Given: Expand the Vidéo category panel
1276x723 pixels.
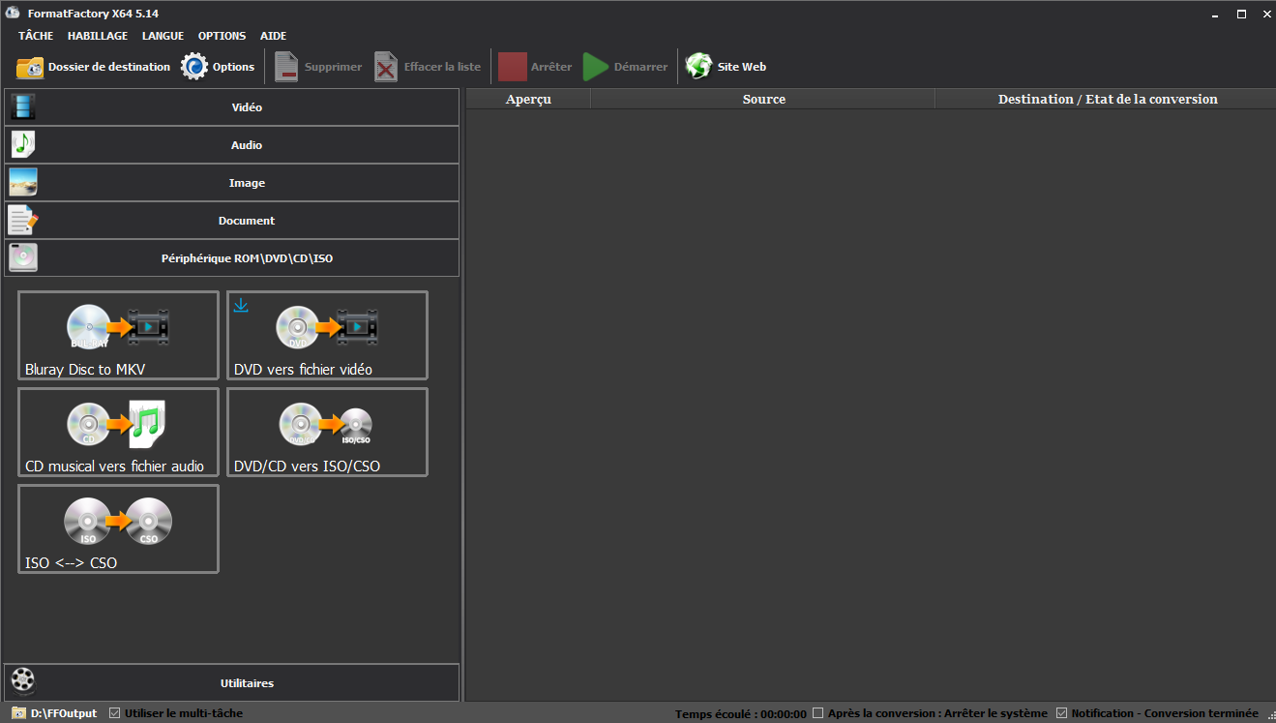Looking at the screenshot, I should click(x=232, y=107).
